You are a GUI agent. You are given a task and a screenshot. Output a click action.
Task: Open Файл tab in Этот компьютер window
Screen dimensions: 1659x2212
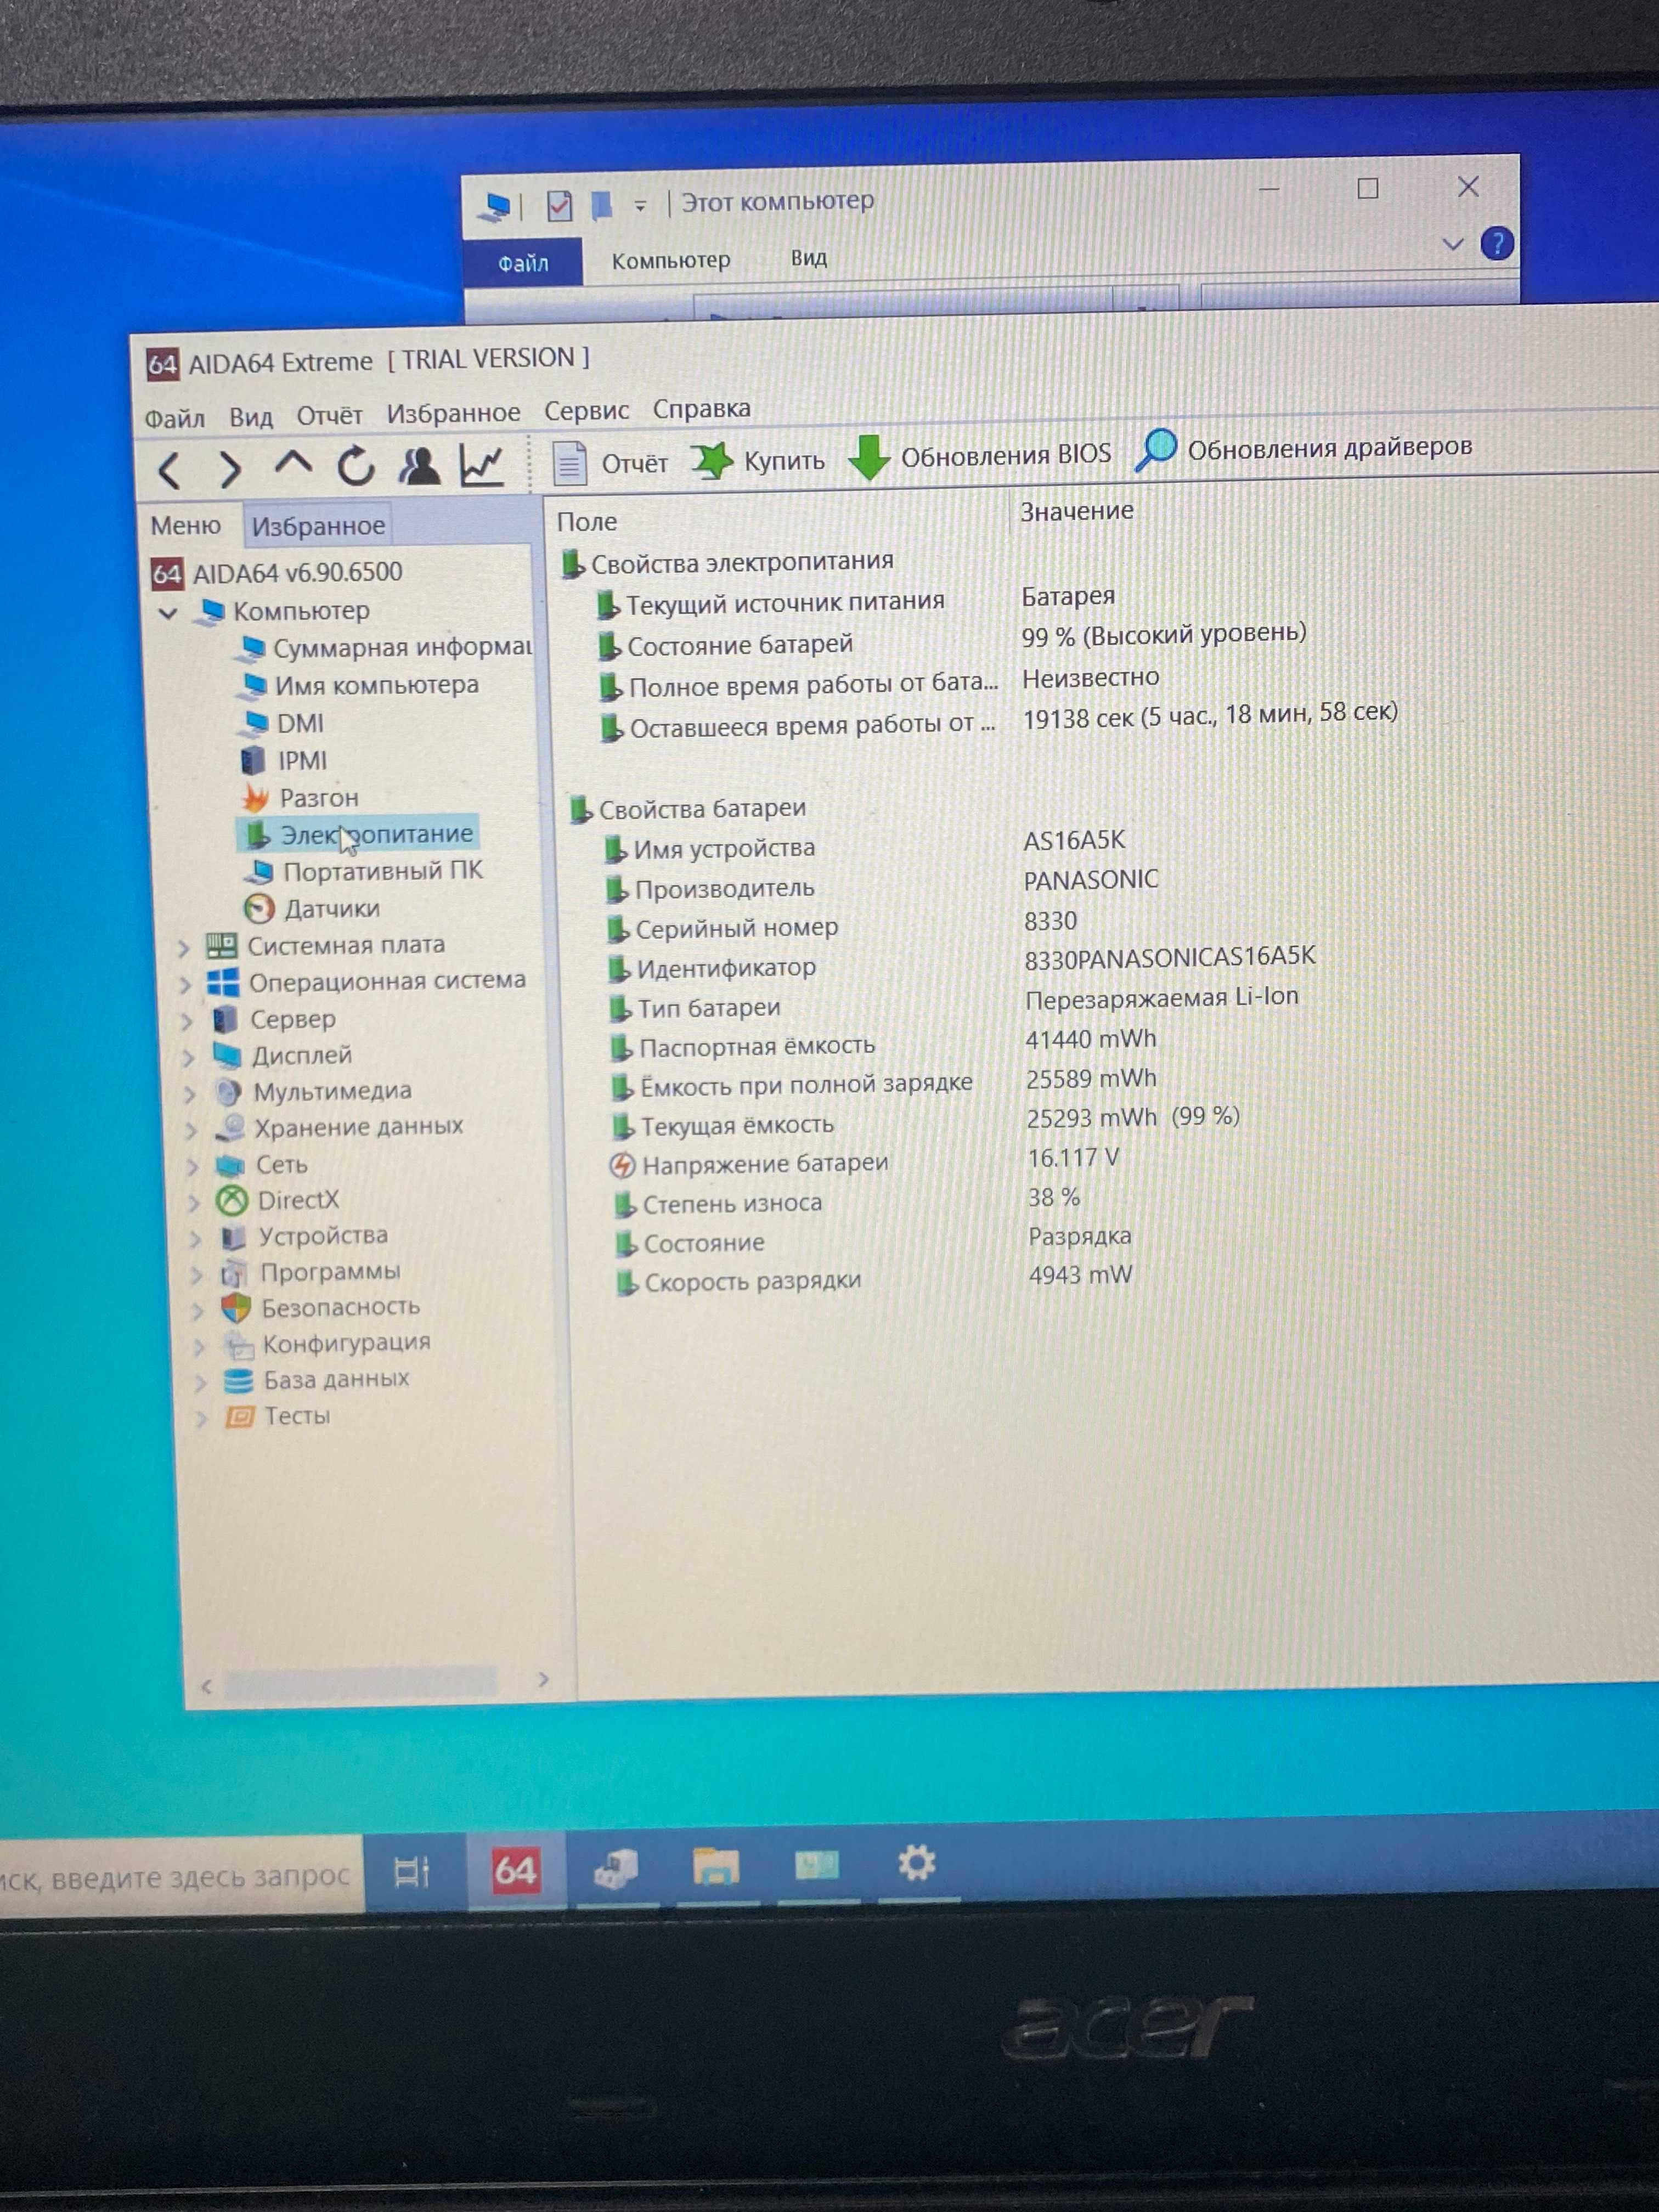click(523, 263)
